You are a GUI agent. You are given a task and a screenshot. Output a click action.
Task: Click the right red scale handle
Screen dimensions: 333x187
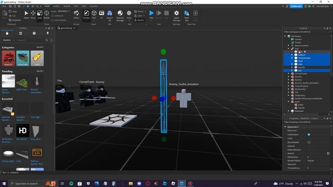pos(173,98)
